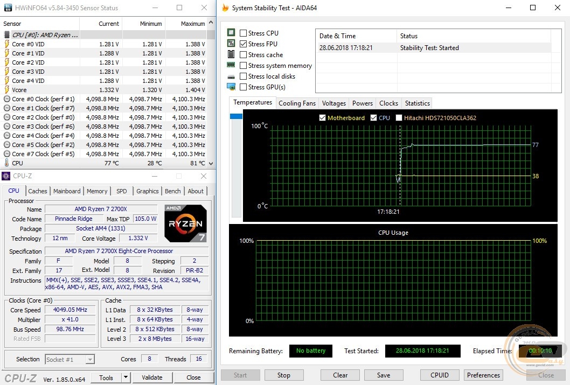The width and height of the screenshot is (570, 385).
Task: Enable the Stress cache checkbox
Action: pyautogui.click(x=243, y=54)
